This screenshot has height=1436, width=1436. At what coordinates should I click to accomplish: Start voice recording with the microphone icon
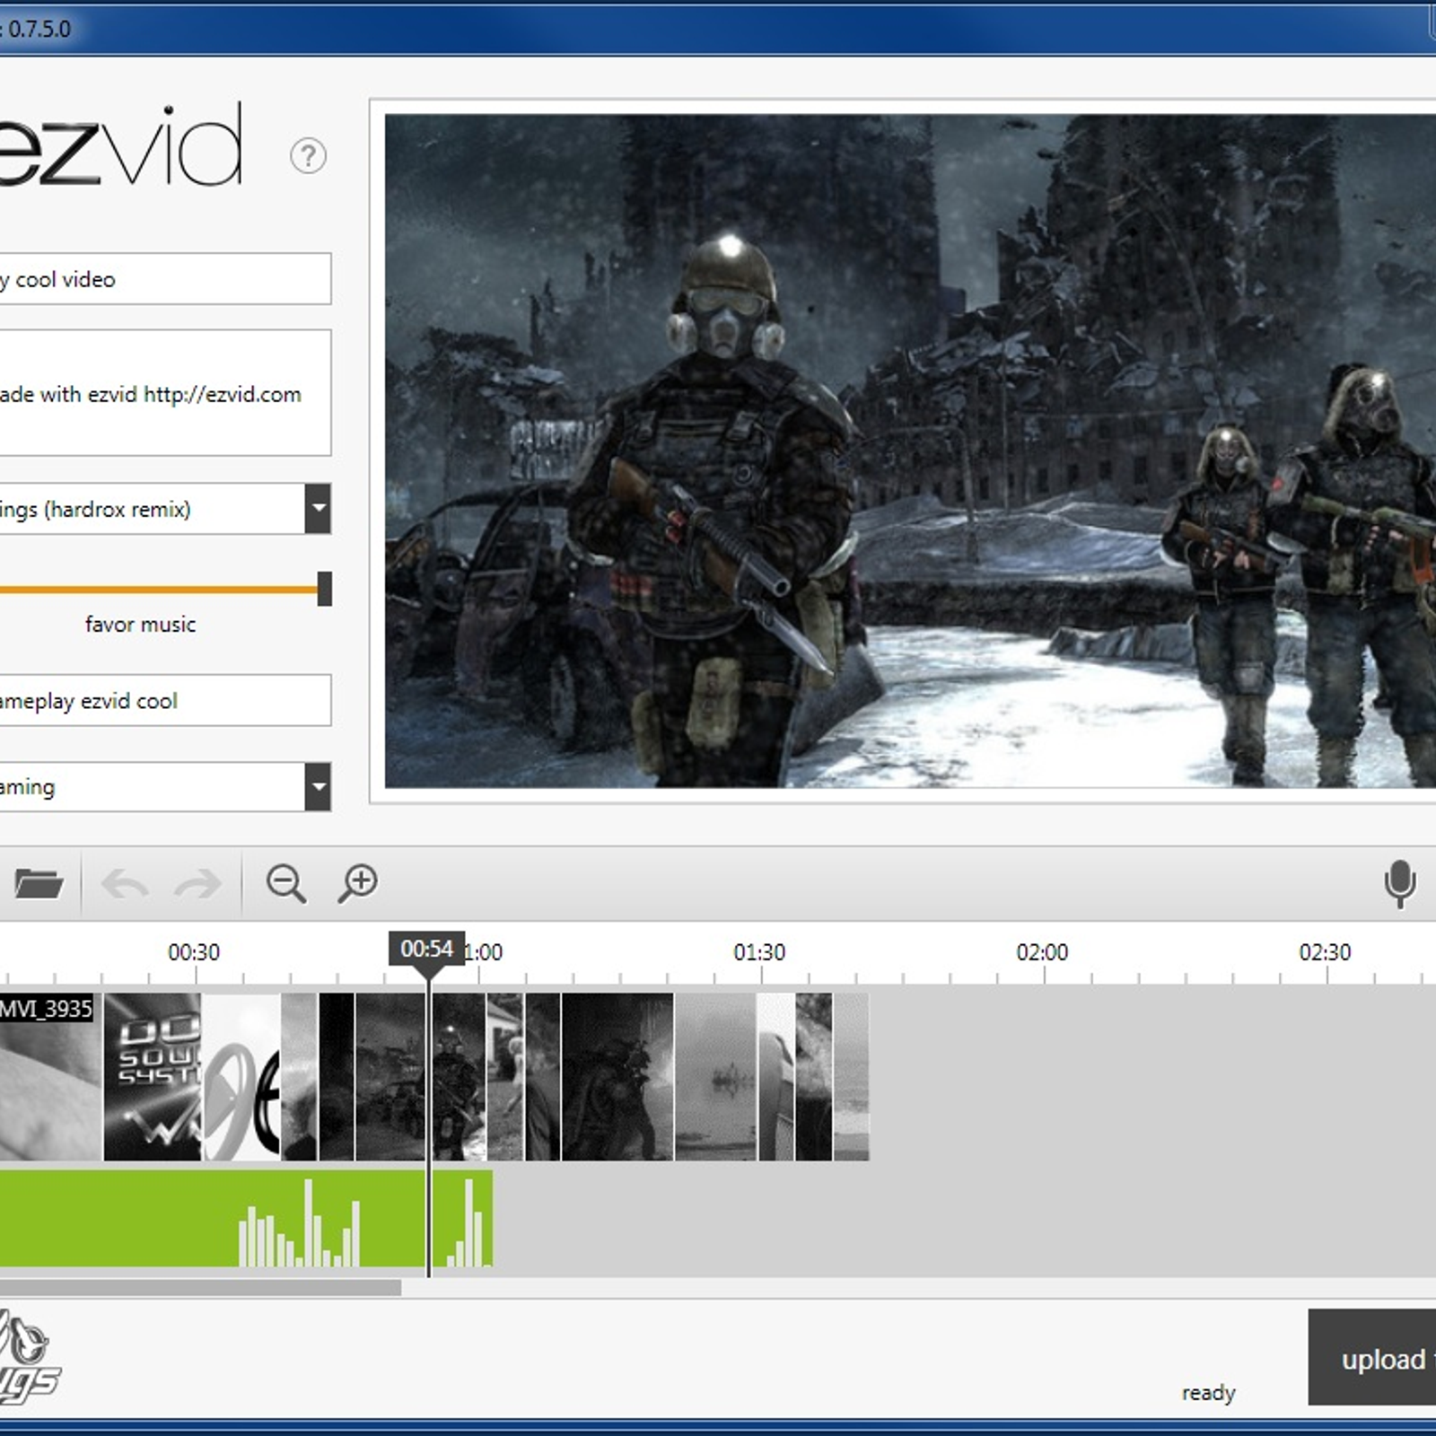(x=1399, y=884)
